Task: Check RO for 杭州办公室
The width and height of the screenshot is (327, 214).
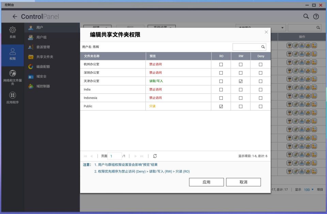Action: click(x=221, y=65)
